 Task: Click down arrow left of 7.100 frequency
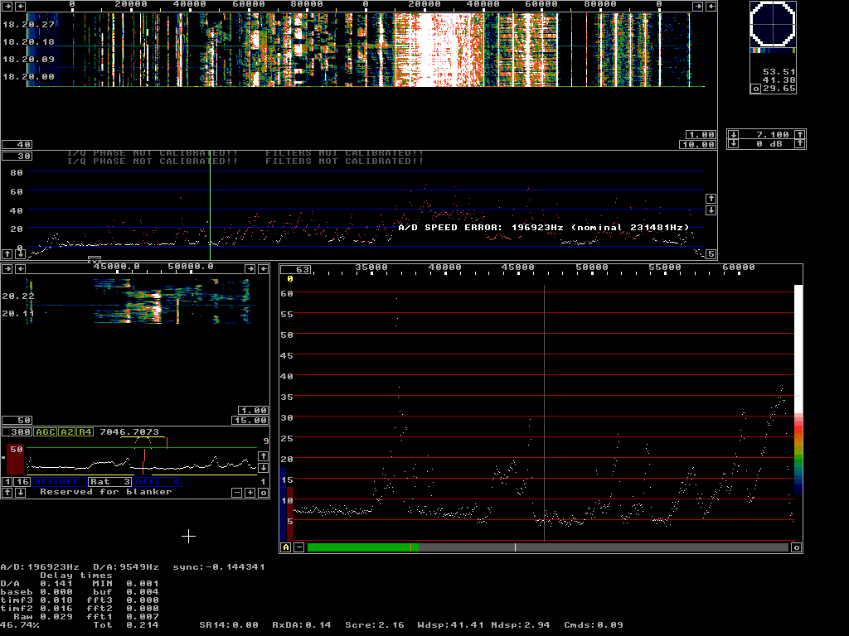tap(733, 135)
